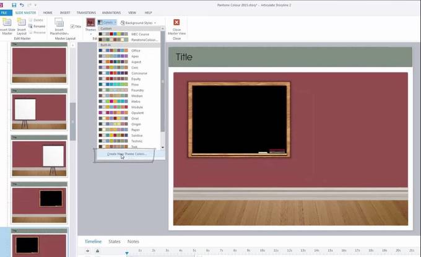Image resolution: width=421 pixels, height=257 pixels.
Task: Expand the Background Styles dropdown
Action: 136,23
